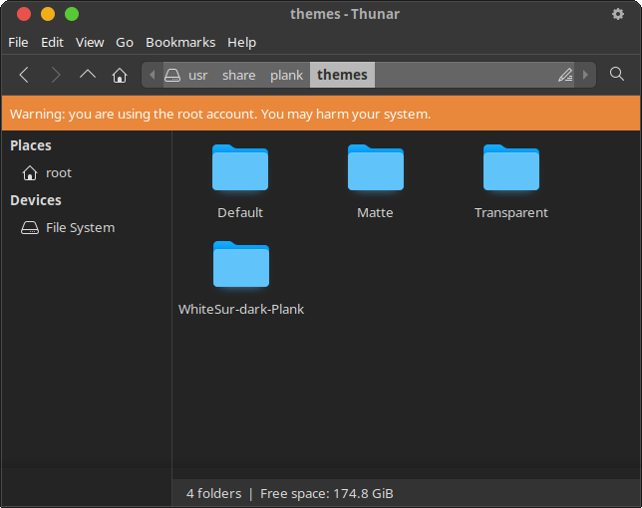Open the View menu
The image size is (642, 508).
90,42
